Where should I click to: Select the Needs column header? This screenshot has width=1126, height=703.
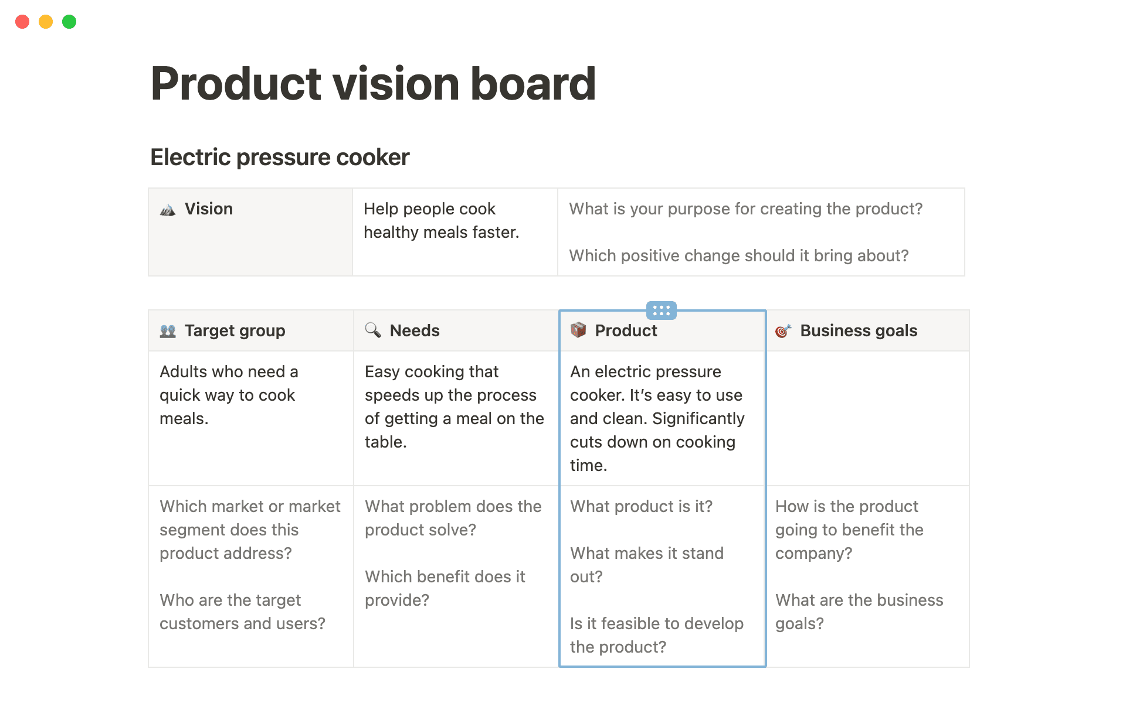455,330
